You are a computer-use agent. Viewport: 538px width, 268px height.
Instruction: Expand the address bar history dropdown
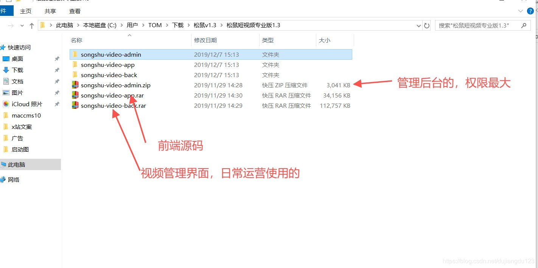(419, 25)
